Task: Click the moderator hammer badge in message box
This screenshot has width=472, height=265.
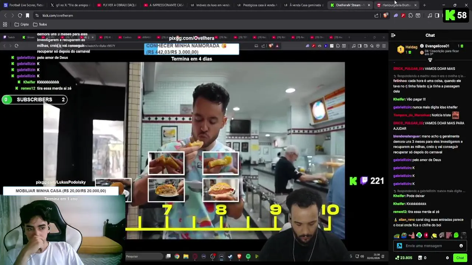Action: [x=399, y=246]
